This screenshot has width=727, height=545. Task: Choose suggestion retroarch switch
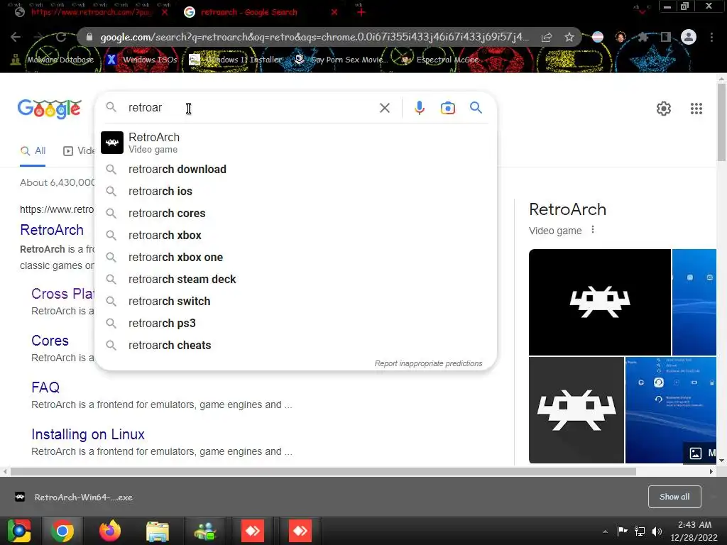[295, 301]
